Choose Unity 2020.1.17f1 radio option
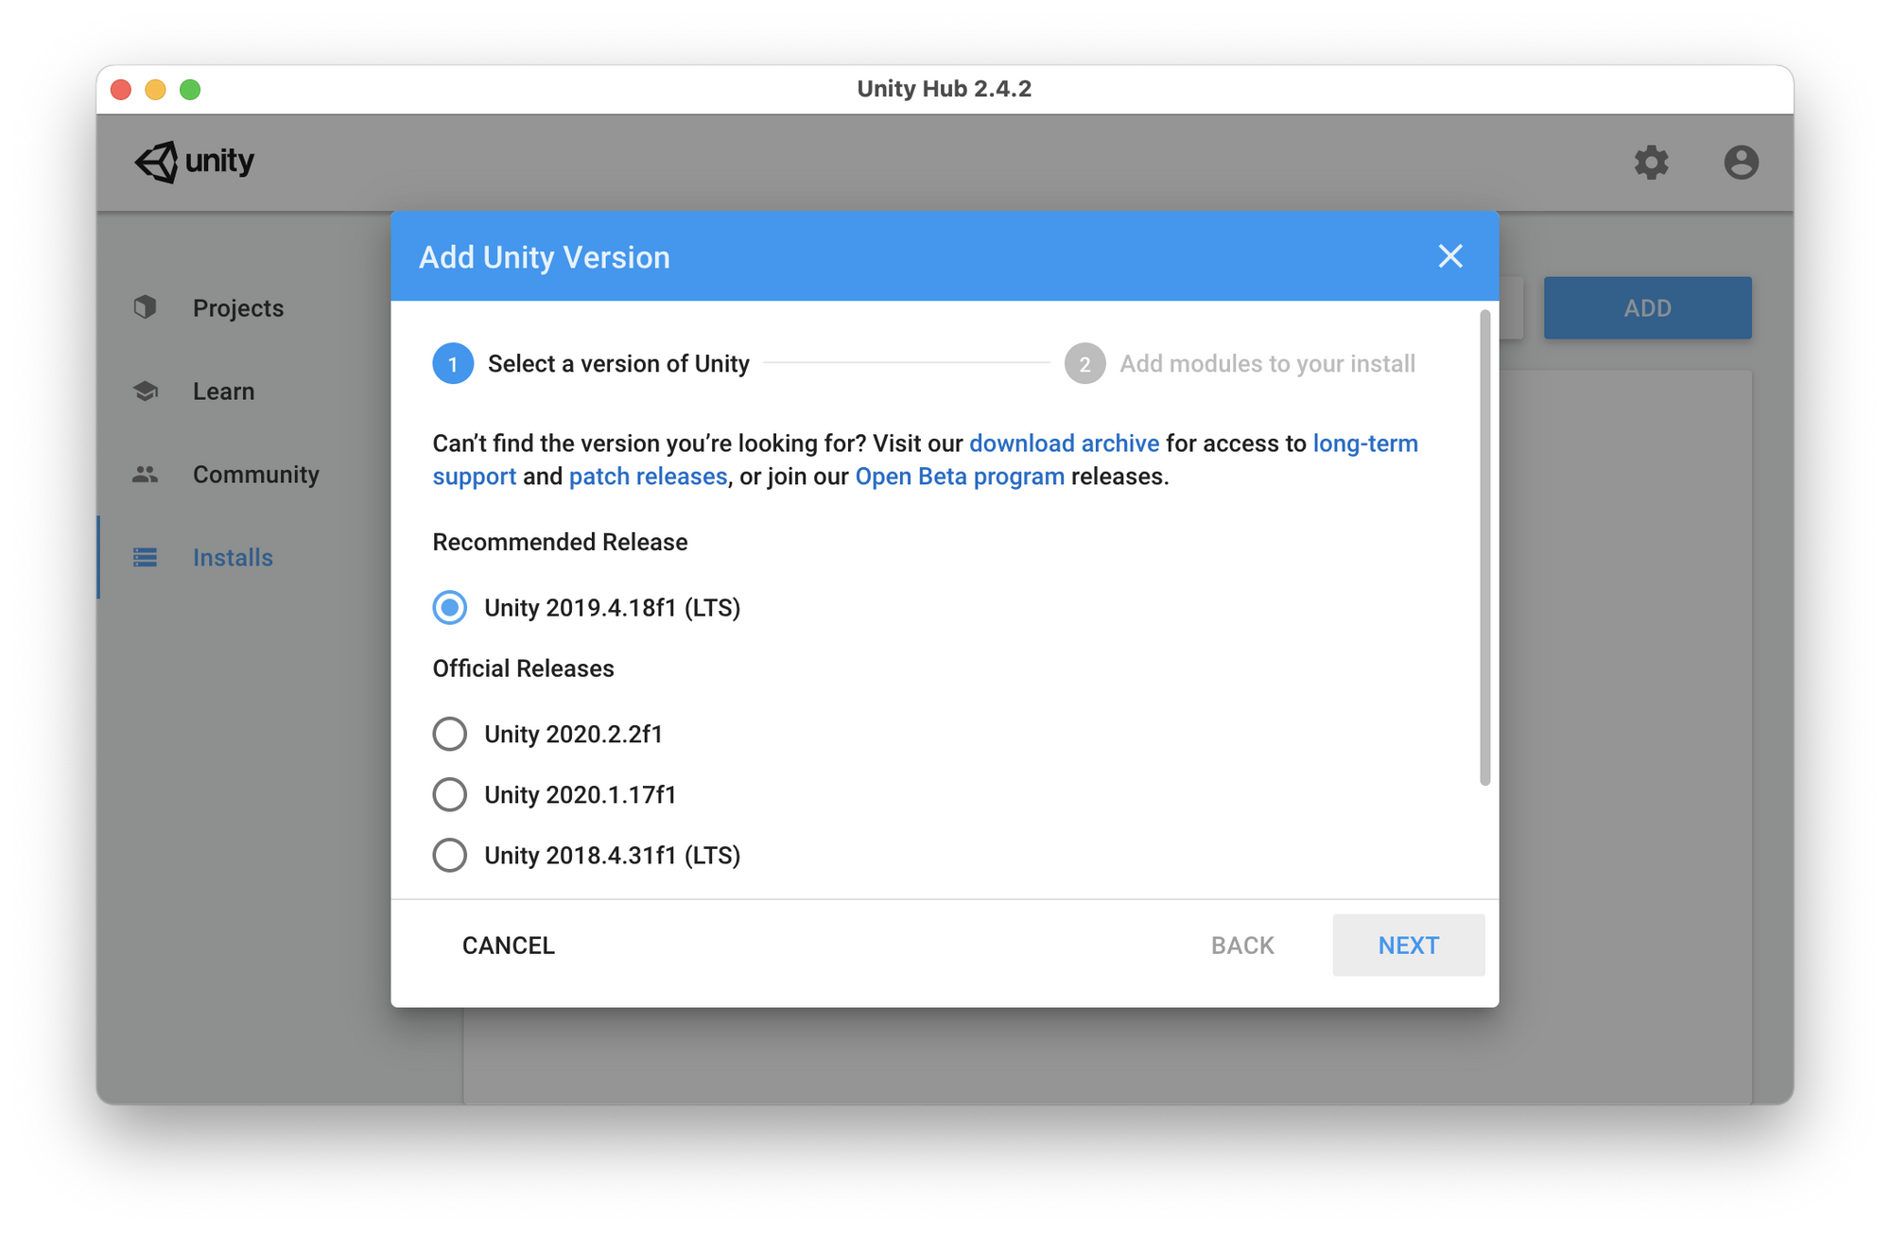 [x=450, y=794]
